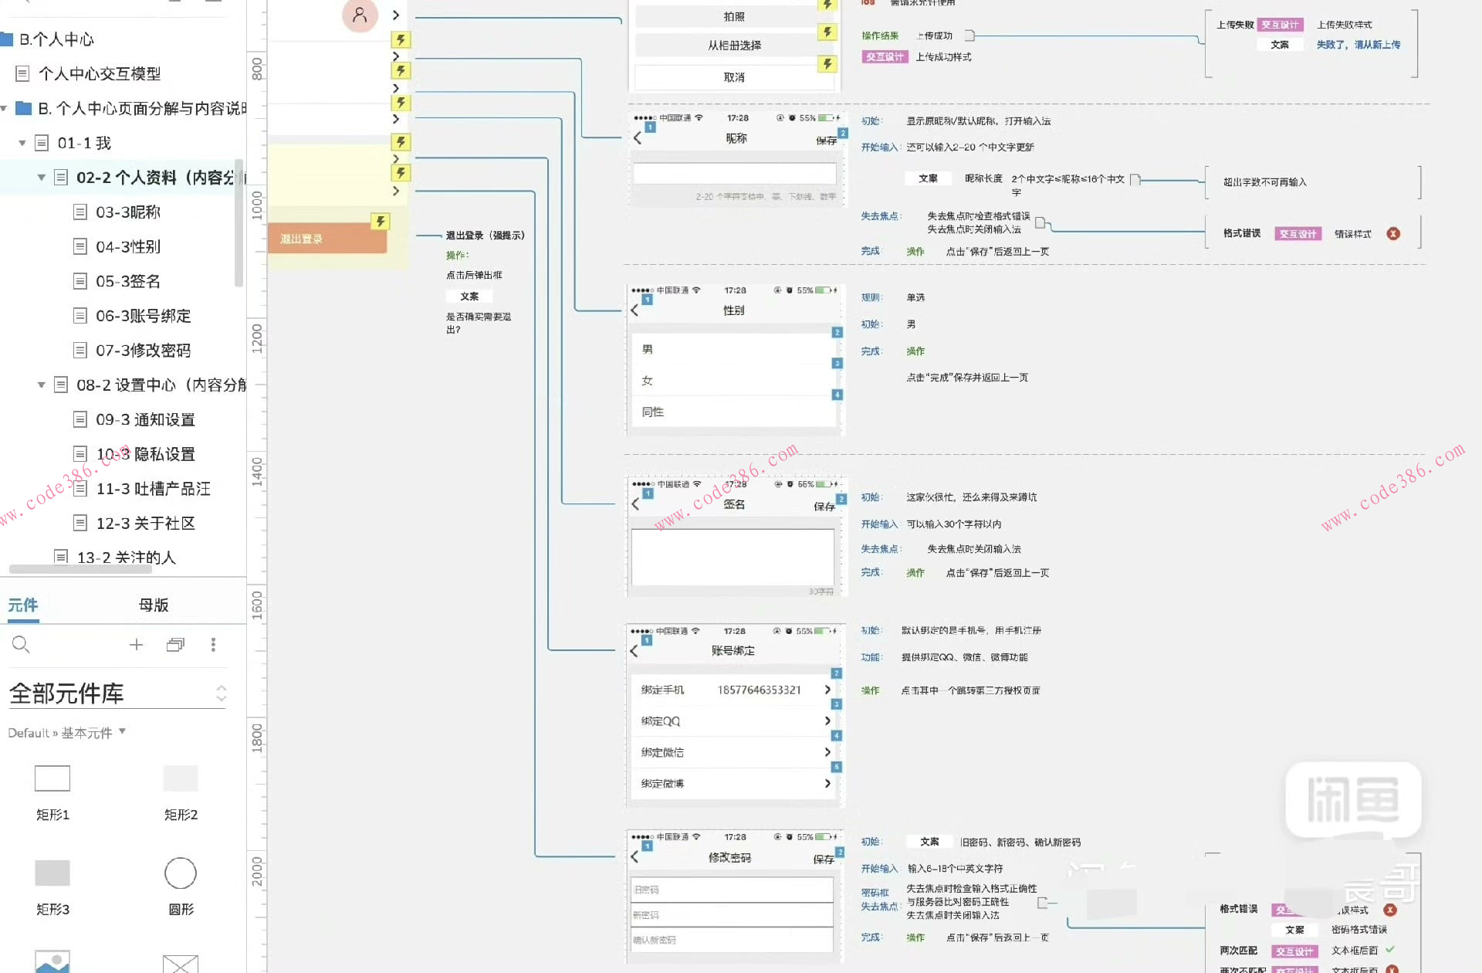Select the 圆形 circle widget

point(181,873)
